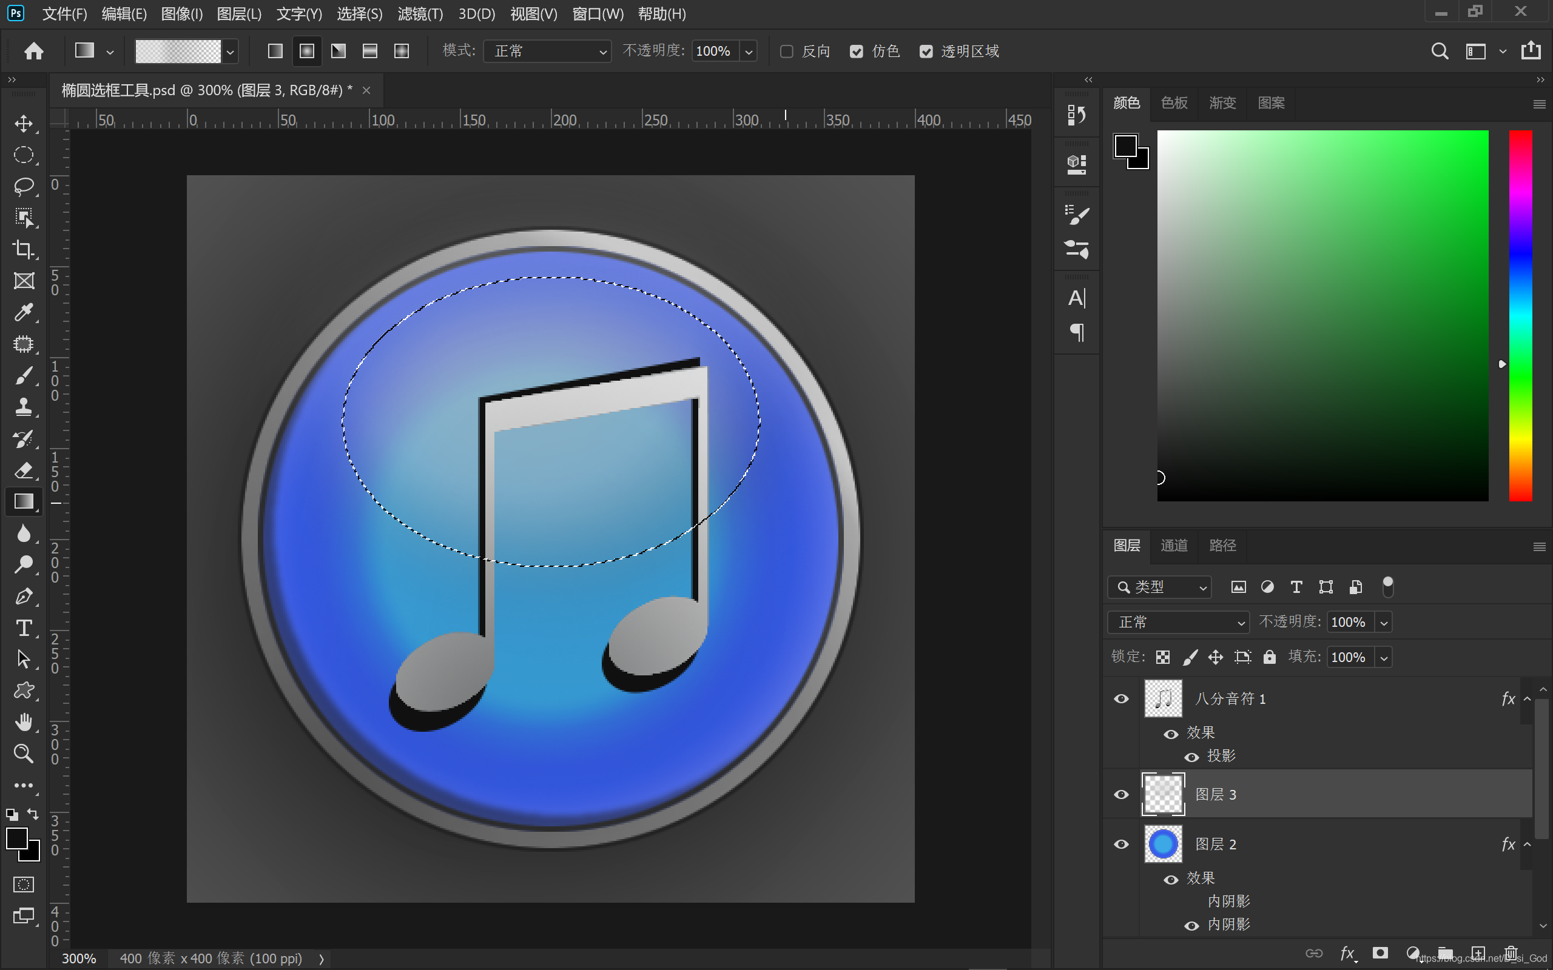The height and width of the screenshot is (970, 1553).
Task: Select the Path Selection tool
Action: [x=24, y=659]
